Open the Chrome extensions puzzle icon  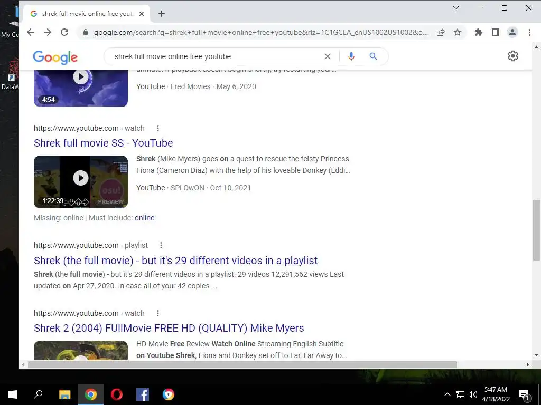tap(479, 32)
